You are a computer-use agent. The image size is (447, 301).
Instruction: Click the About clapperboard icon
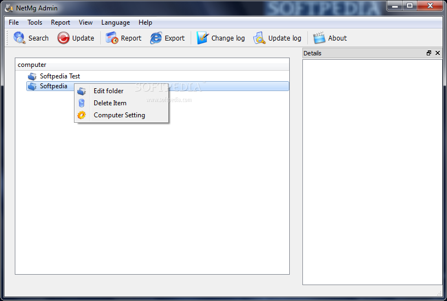pyautogui.click(x=319, y=38)
